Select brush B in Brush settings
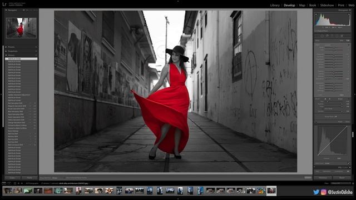The height and width of the screenshot is (200, 356). pyautogui.click(x=330, y=99)
